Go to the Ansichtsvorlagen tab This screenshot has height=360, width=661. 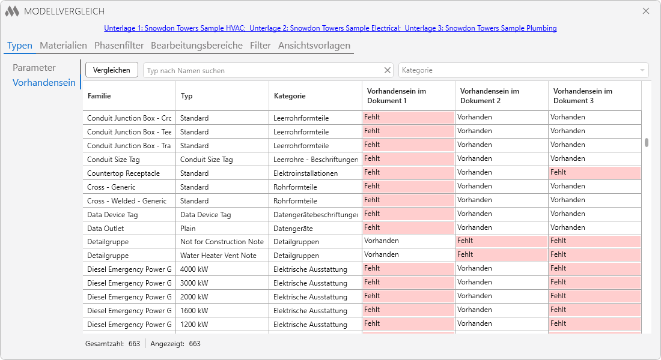tap(314, 46)
